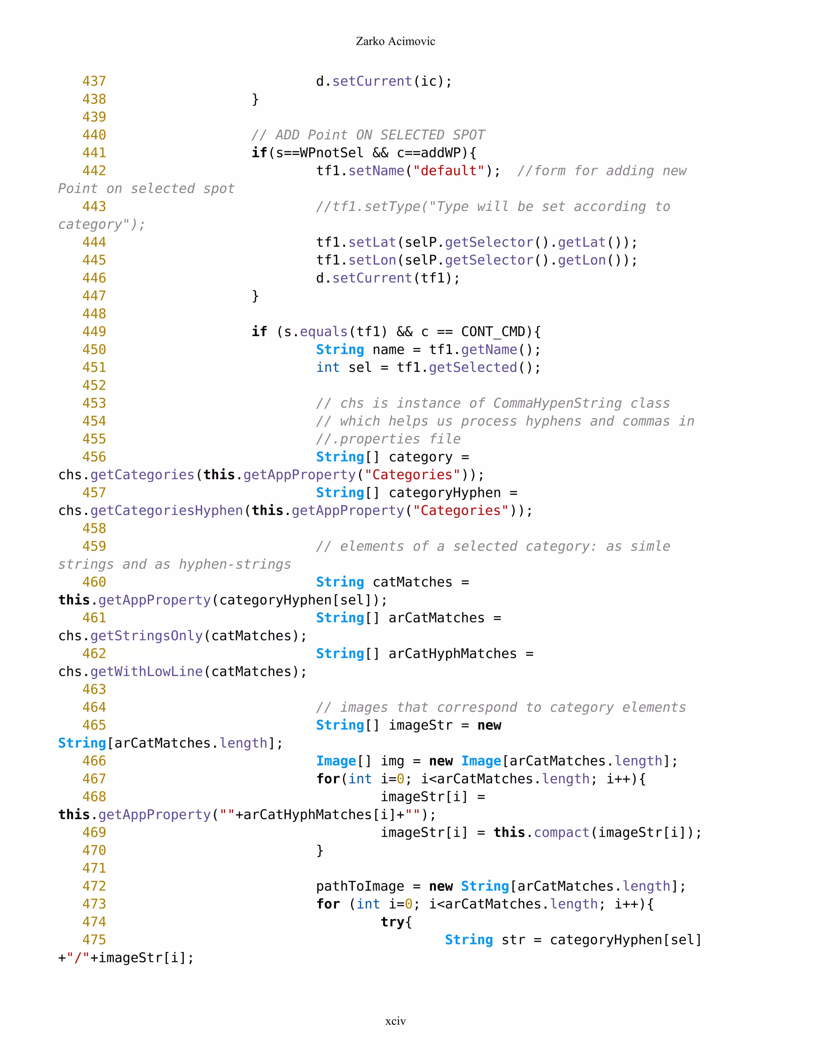Click String[] categoryHyphen declaration
Viewport: 820px width, 1061px height.
pos(417,492)
